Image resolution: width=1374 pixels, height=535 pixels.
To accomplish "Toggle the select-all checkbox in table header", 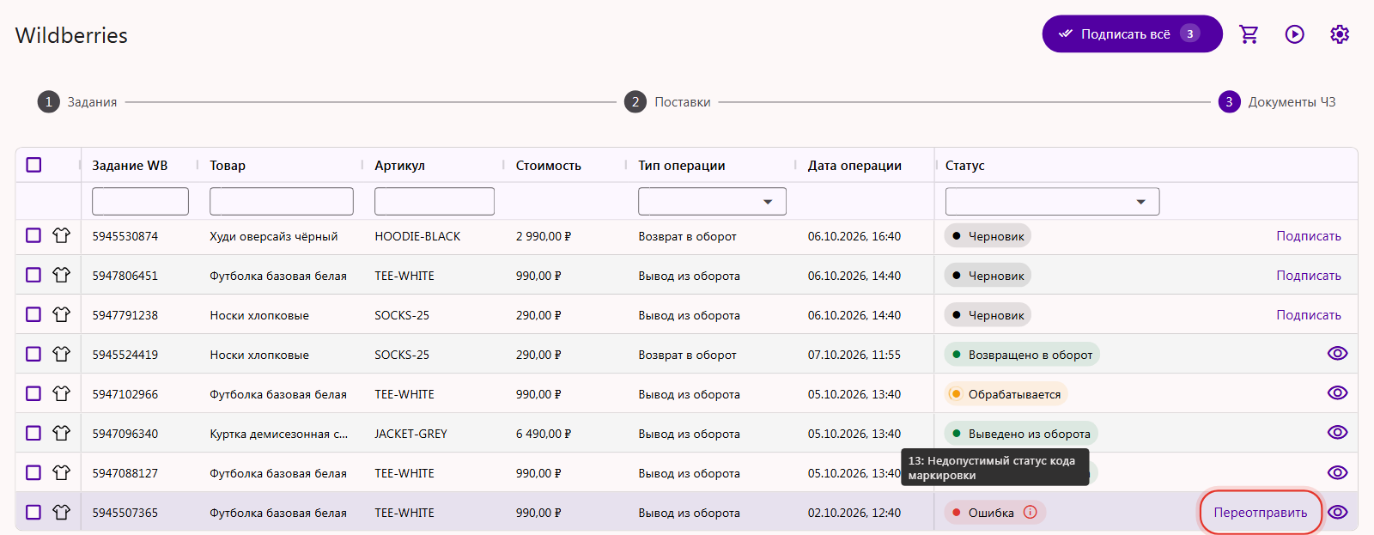I will (x=33, y=165).
